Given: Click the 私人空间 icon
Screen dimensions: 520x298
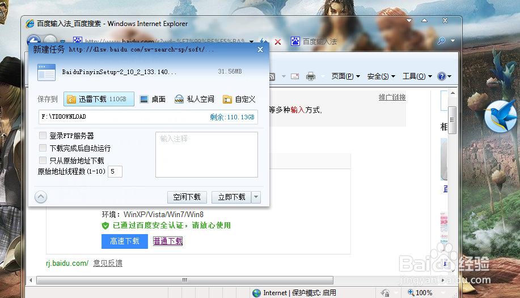Looking at the screenshot, I should point(179,99).
